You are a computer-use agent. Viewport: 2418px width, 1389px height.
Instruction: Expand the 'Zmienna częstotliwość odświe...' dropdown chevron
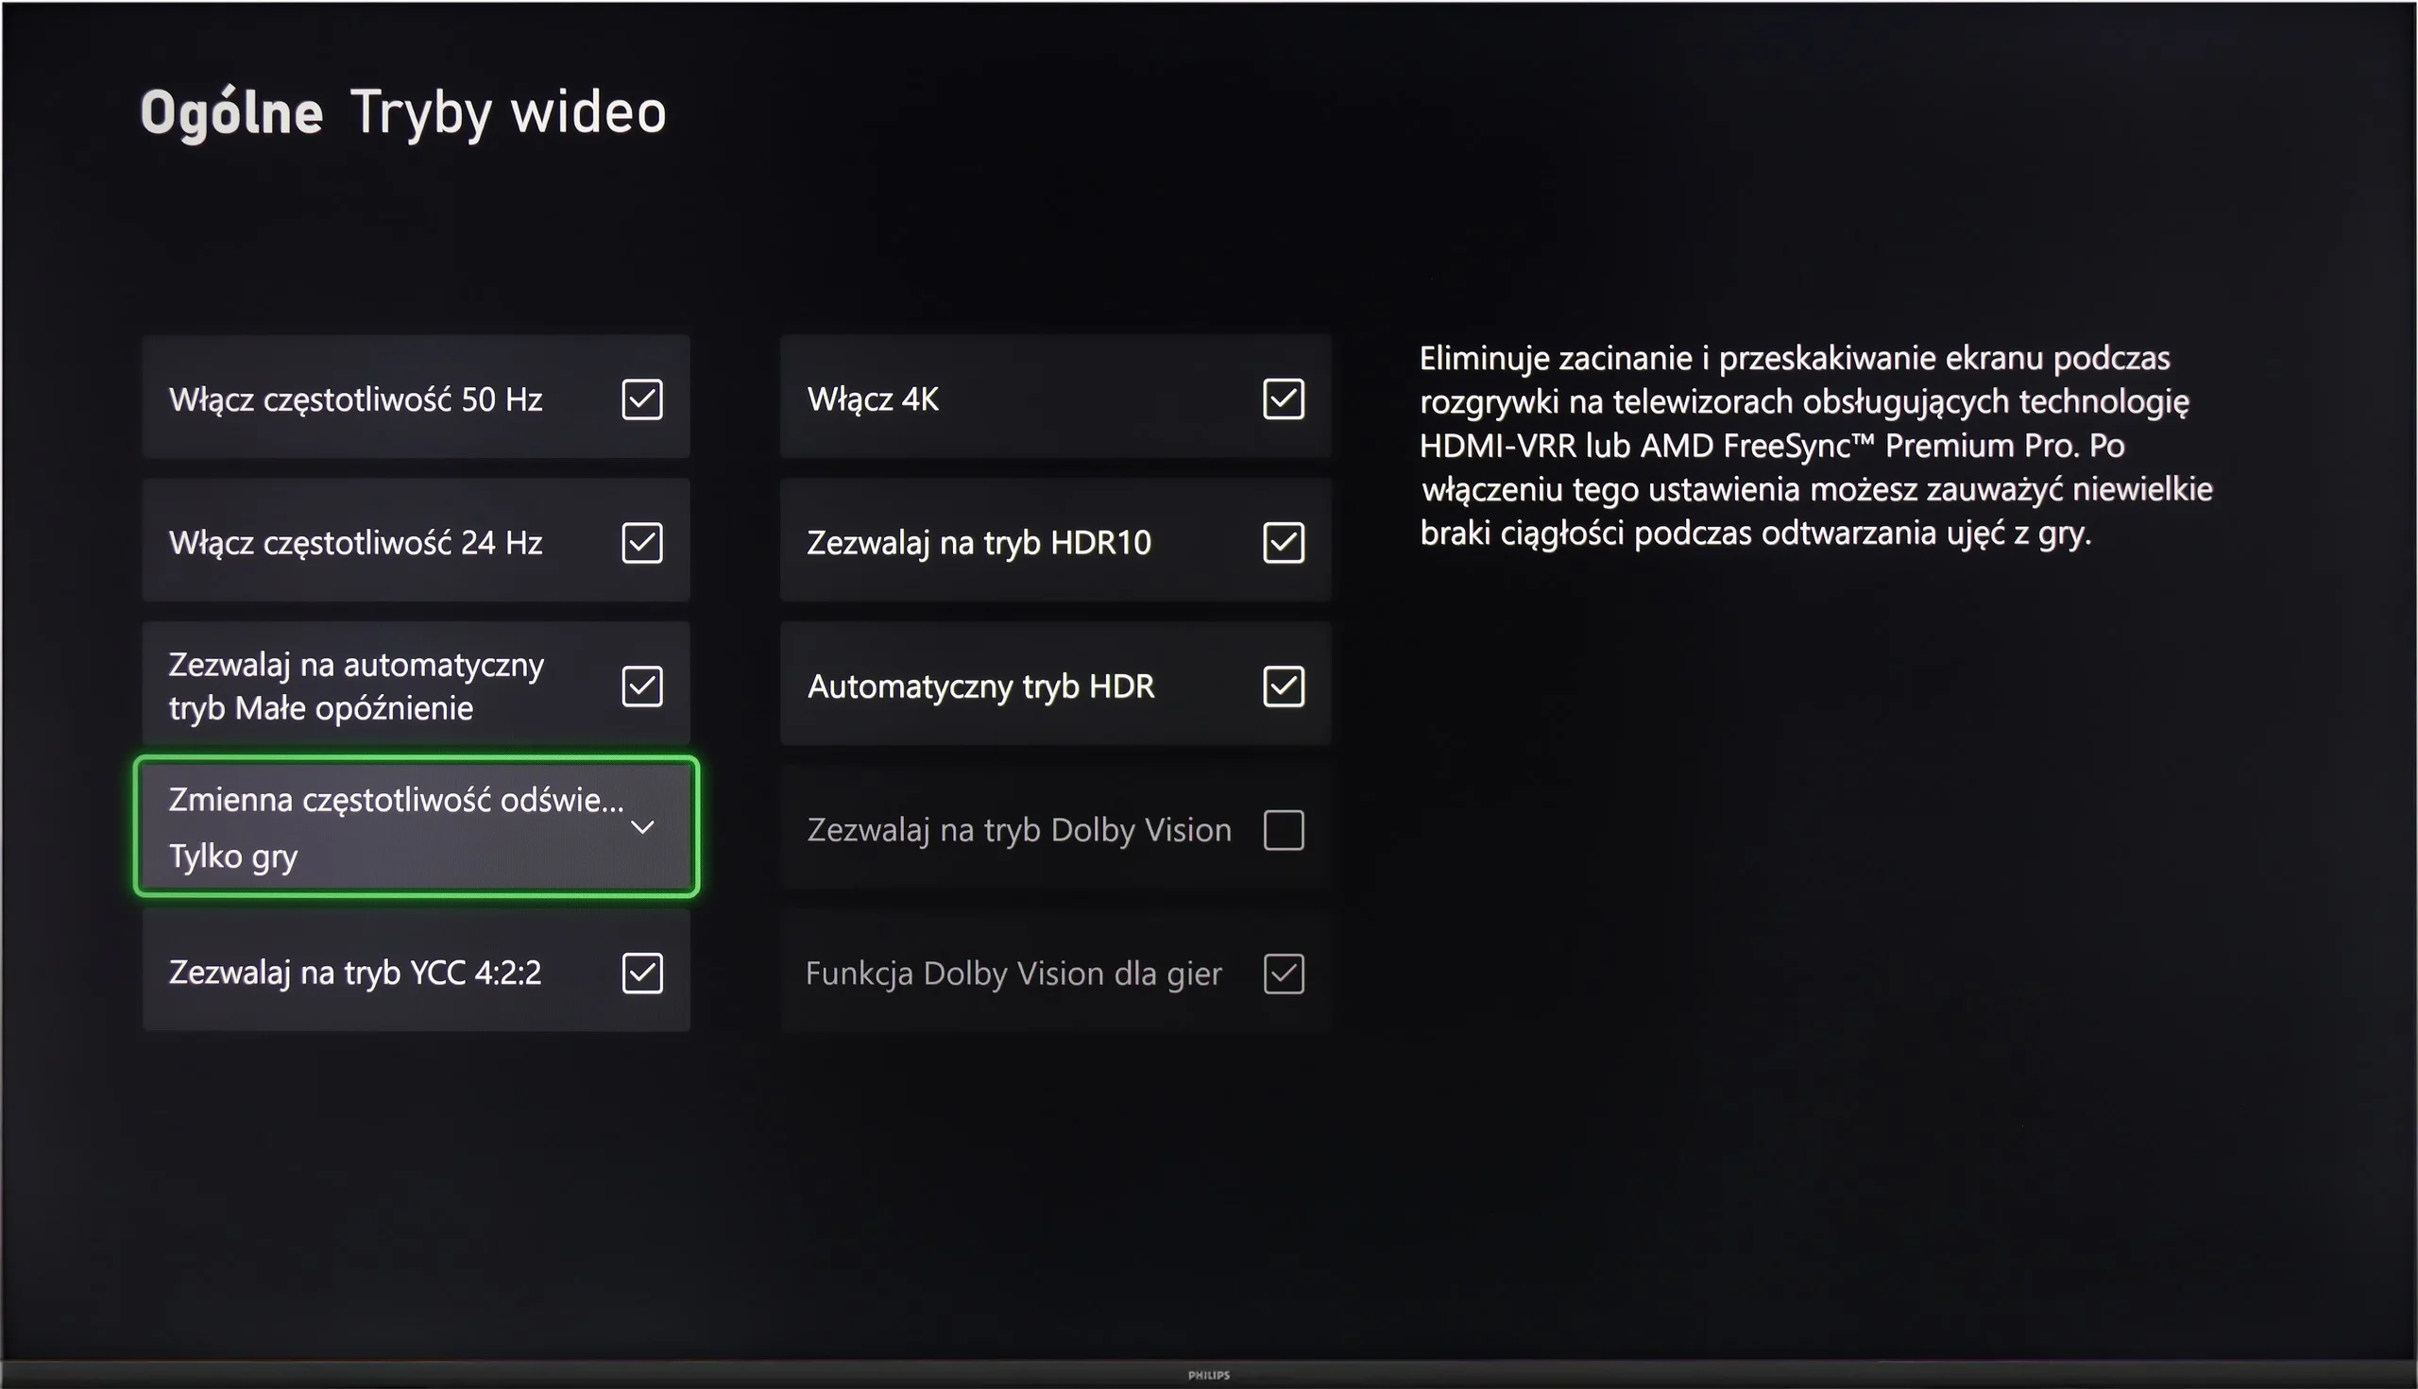pyautogui.click(x=643, y=827)
